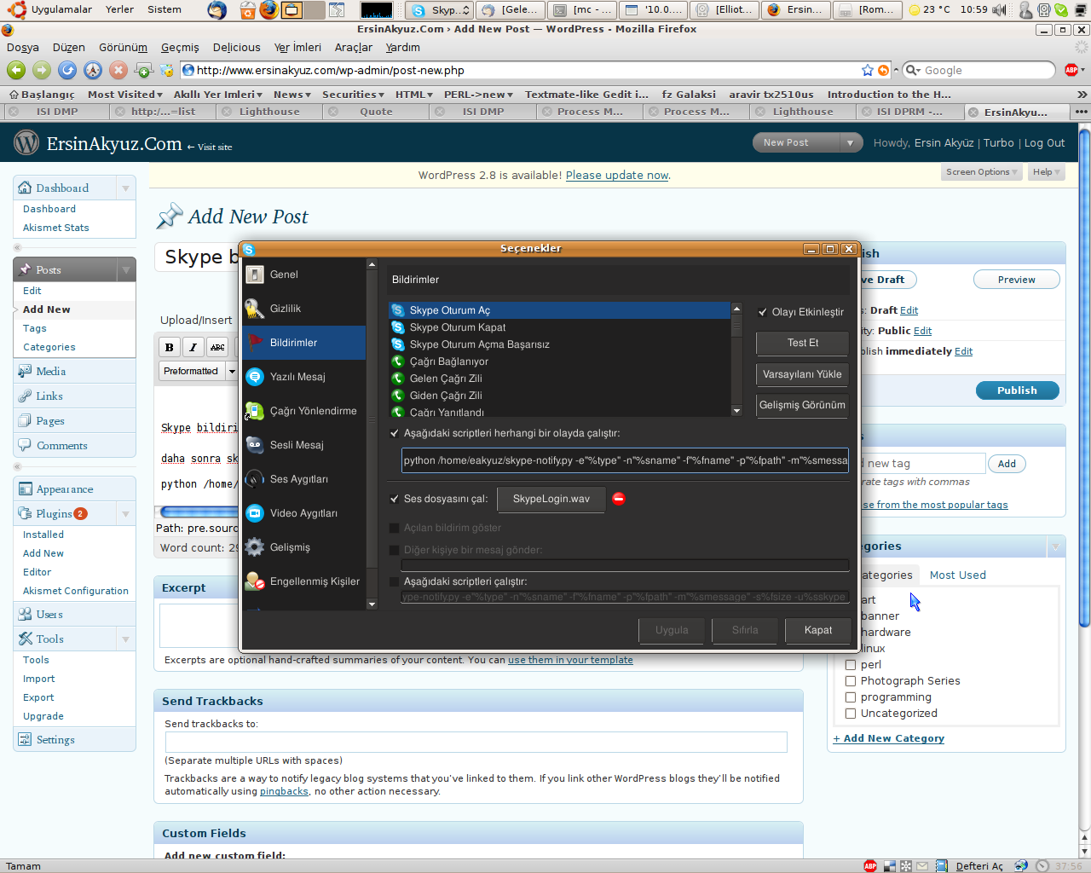
Task: Check the Uncategorized category
Action: point(851,714)
